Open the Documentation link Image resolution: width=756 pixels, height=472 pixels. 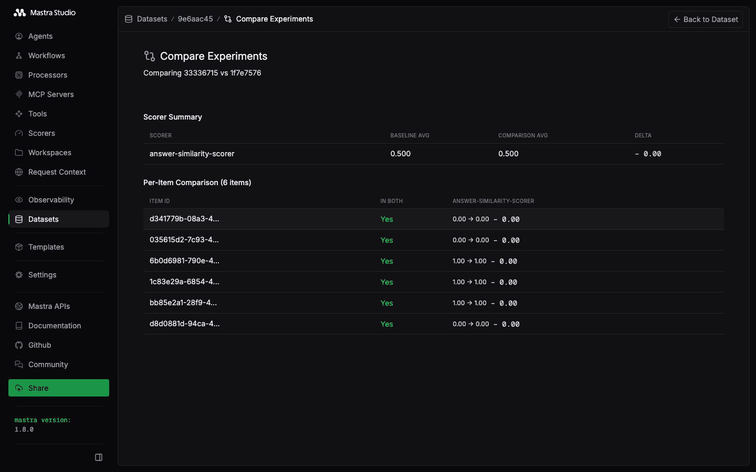[x=54, y=326]
